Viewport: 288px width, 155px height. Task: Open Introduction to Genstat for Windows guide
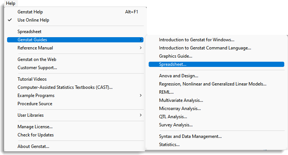[216, 40]
